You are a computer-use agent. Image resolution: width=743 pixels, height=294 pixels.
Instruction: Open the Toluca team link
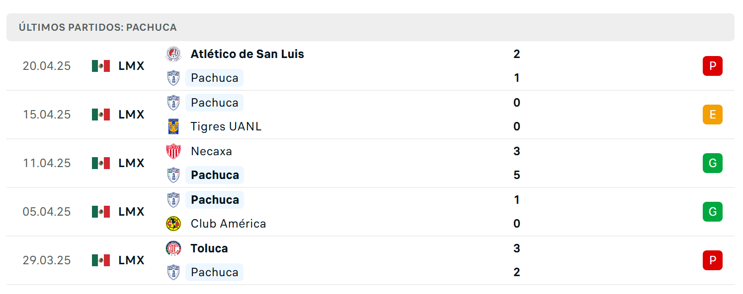coord(209,248)
